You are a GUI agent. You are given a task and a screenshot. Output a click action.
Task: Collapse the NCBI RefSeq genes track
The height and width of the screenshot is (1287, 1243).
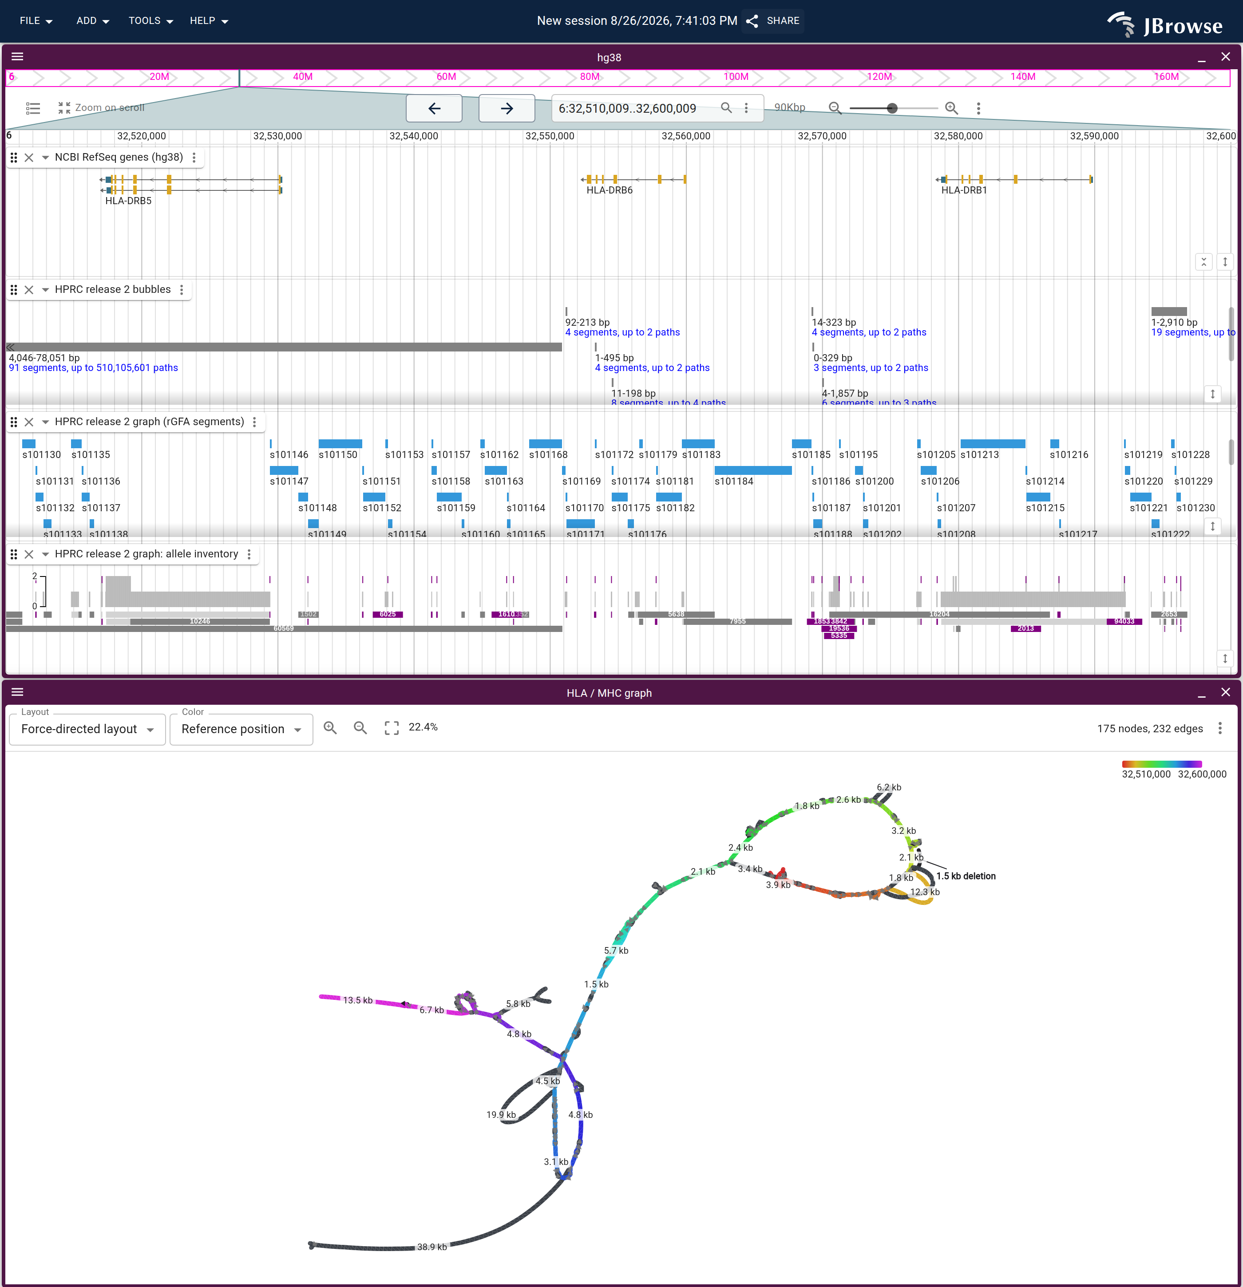[x=45, y=158]
